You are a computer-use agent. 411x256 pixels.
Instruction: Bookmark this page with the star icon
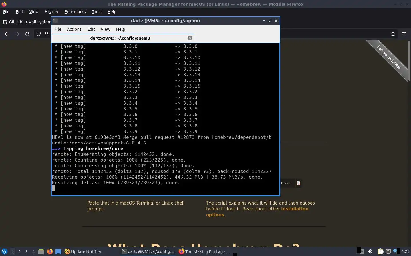point(393,34)
